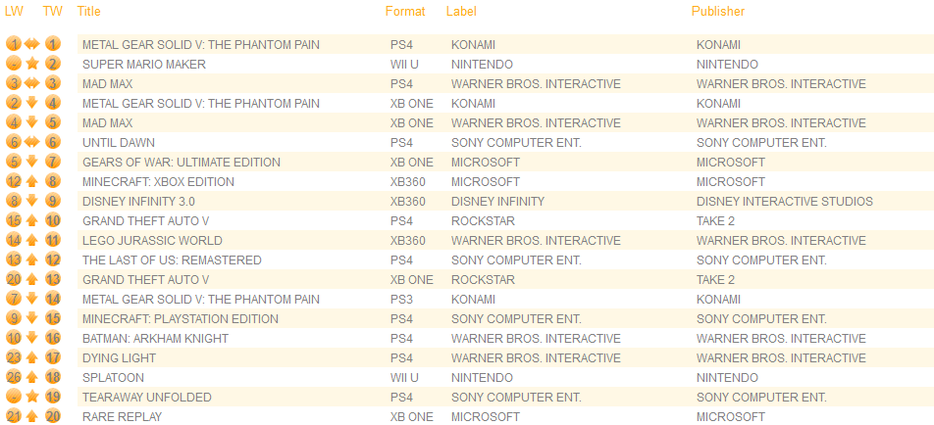Click the new-entry star icon for Super Mario Maker
Screen dimensions: 934x425
[32, 65]
